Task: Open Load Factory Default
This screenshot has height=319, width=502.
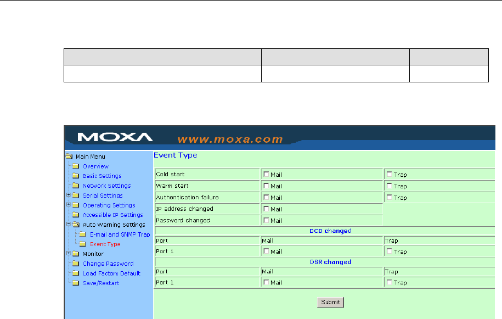Action: click(111, 273)
